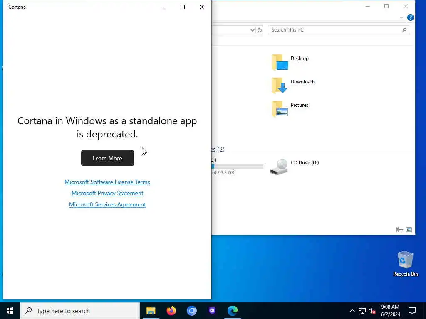Close the File Explorer window

405,6
